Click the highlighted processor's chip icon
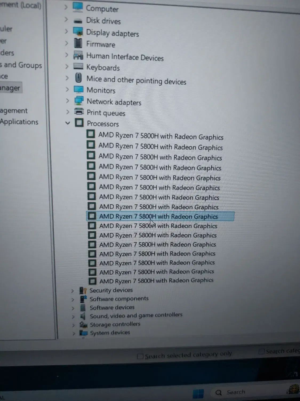Image resolution: width=300 pixels, height=401 pixels. click(92, 216)
